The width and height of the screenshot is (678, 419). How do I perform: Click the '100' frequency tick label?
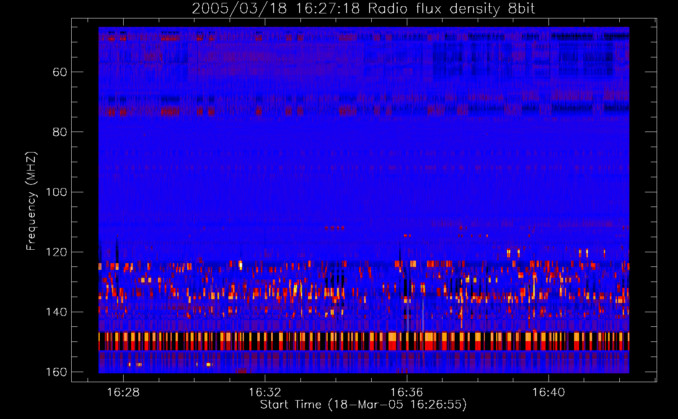pyautogui.click(x=57, y=192)
